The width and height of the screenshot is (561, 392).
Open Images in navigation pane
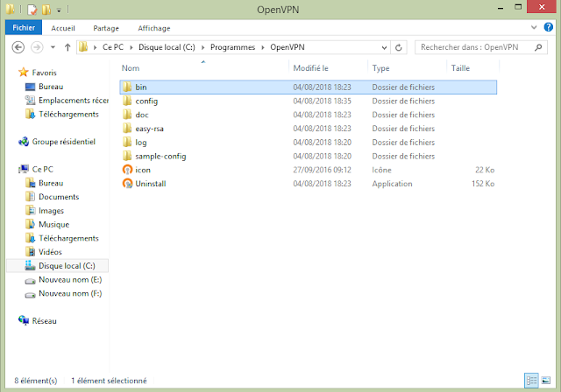click(x=51, y=211)
